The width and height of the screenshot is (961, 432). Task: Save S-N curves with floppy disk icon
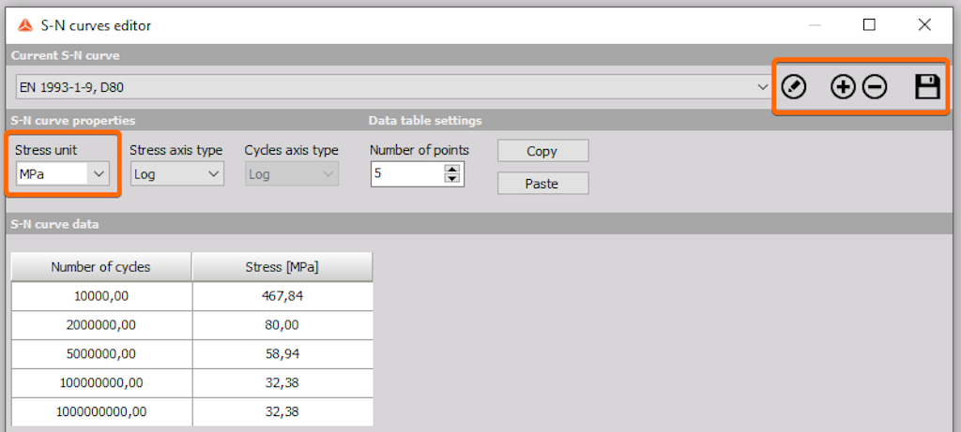coord(927,87)
